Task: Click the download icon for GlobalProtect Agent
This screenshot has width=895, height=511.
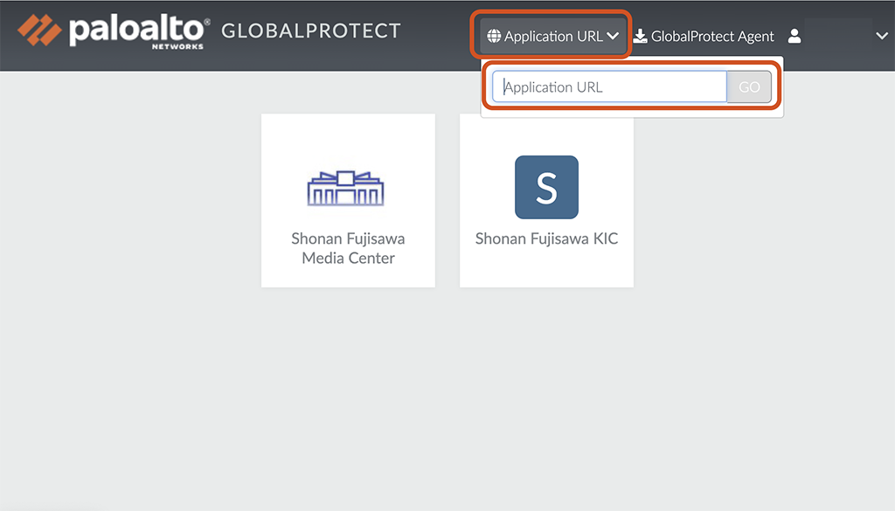Action: pos(640,37)
